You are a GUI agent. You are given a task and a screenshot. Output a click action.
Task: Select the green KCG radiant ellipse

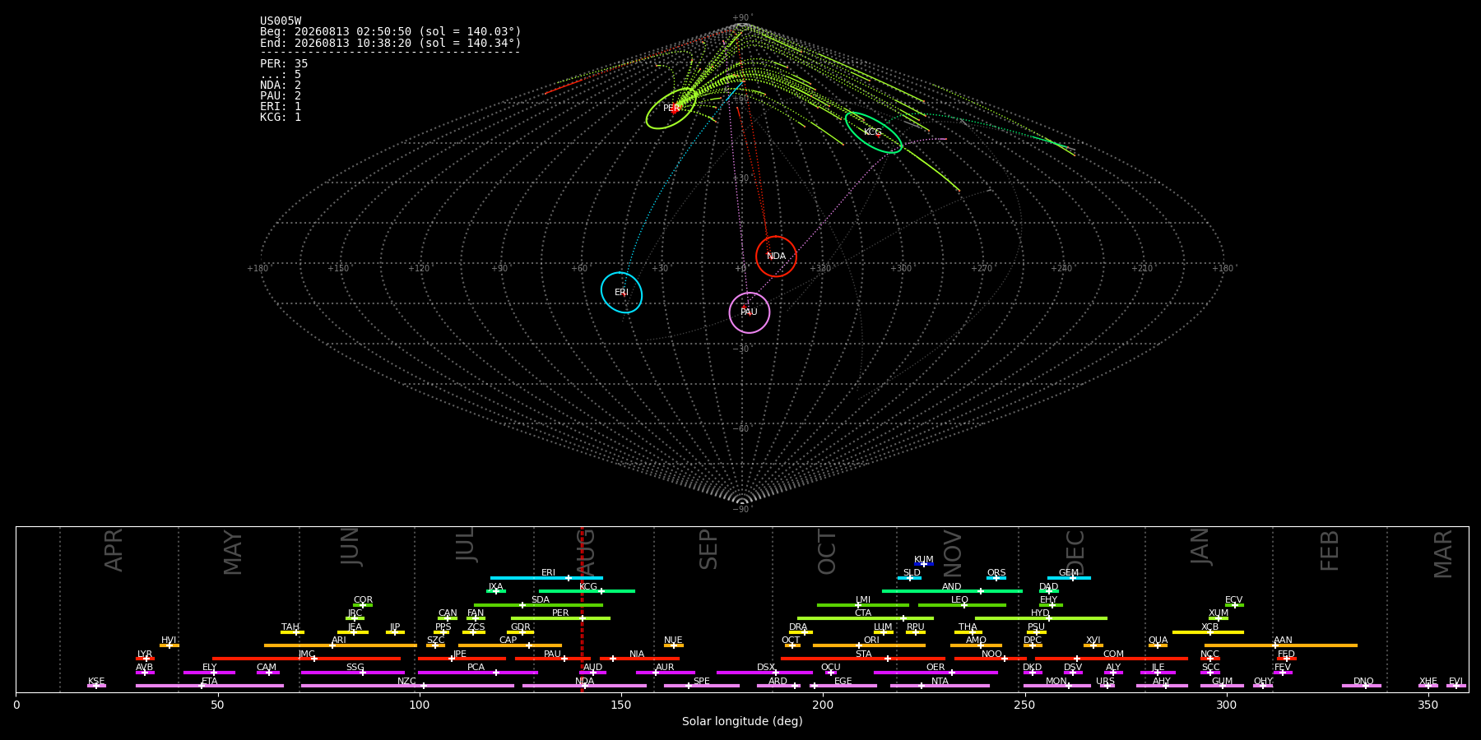[873, 132]
